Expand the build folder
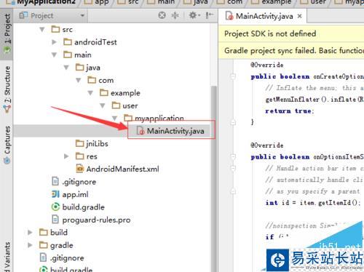 tap(30, 233)
